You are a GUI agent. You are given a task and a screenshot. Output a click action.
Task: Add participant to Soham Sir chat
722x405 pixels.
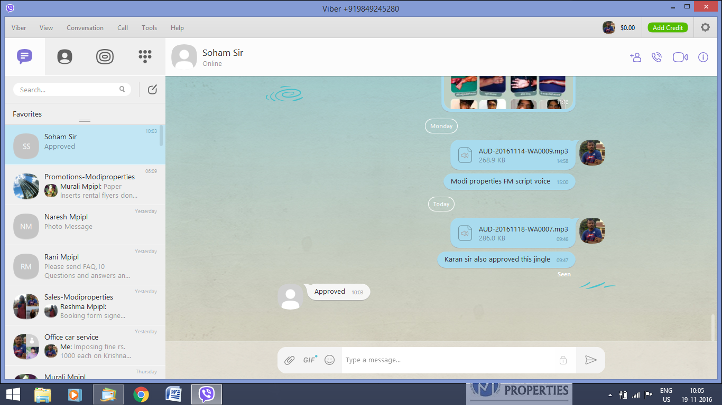point(635,57)
